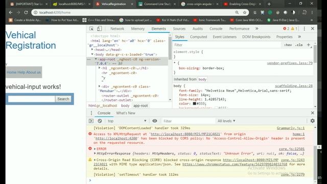Open the 'top' JavaScript context dropdown

click(x=127, y=121)
